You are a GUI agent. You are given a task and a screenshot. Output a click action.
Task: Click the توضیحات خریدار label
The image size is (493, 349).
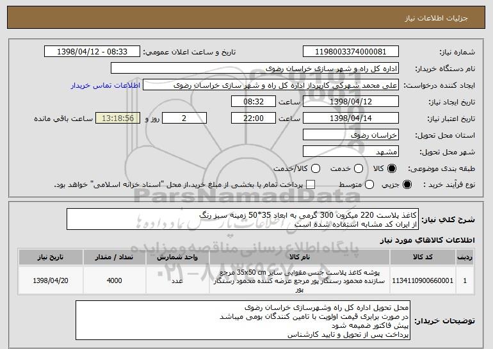444,321
